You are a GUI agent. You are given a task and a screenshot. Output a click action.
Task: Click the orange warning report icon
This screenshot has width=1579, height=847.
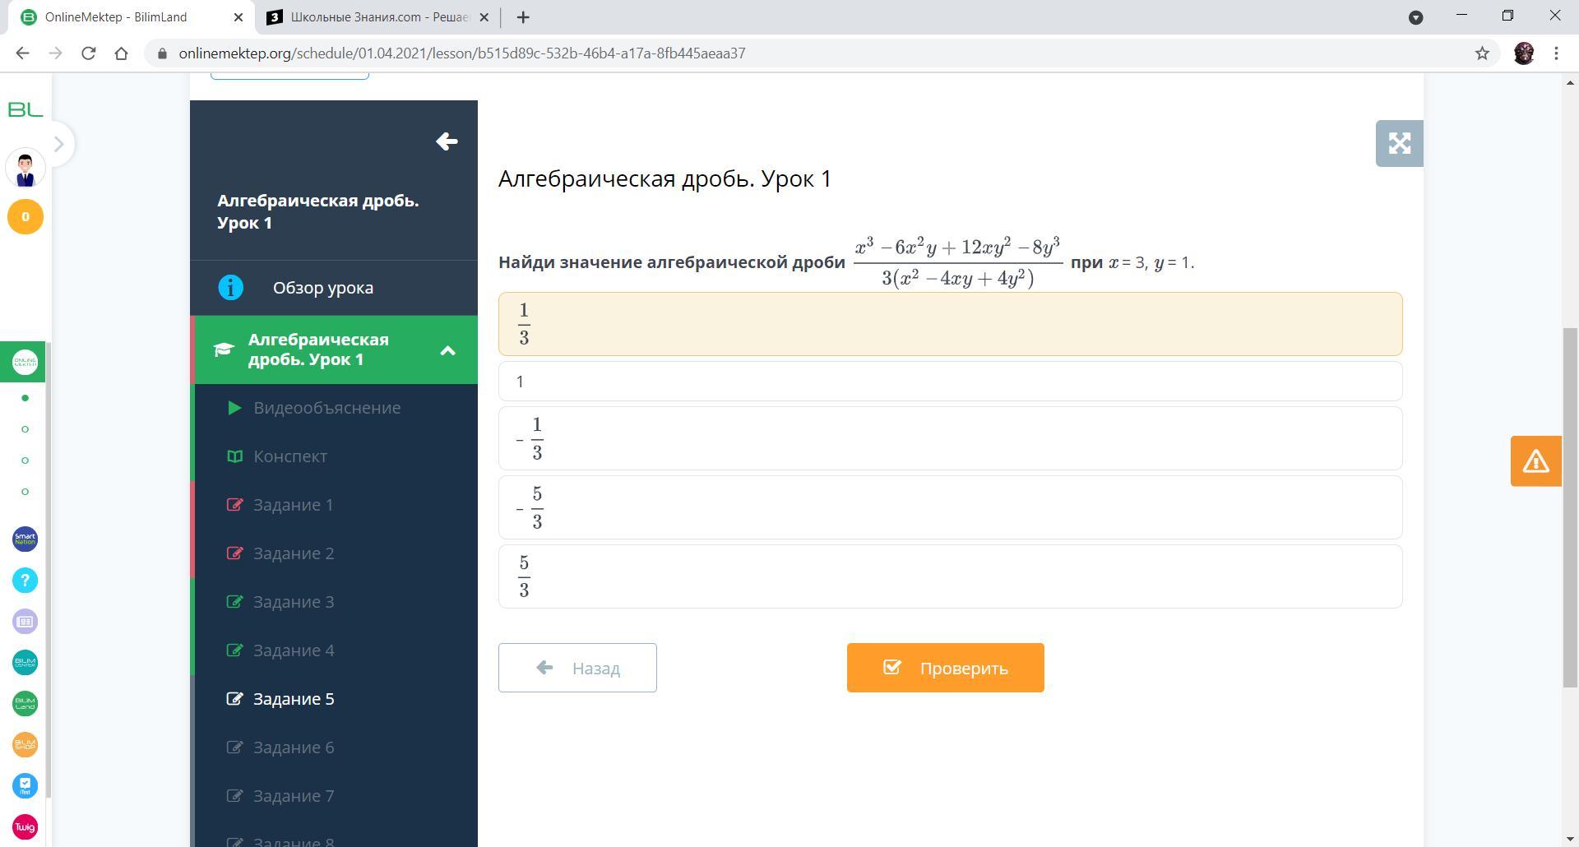tap(1535, 461)
